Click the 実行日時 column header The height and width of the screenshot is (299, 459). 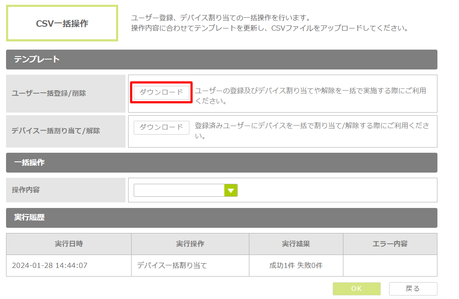[x=69, y=244]
